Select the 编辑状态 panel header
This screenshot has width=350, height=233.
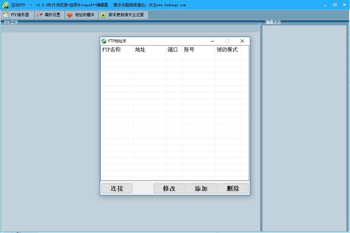pos(273,22)
